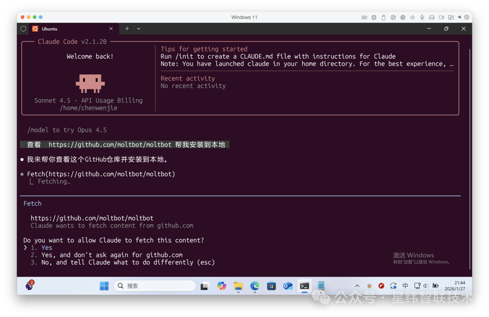
Task: Open Microsoft Edge from the taskbar
Action: (x=255, y=286)
